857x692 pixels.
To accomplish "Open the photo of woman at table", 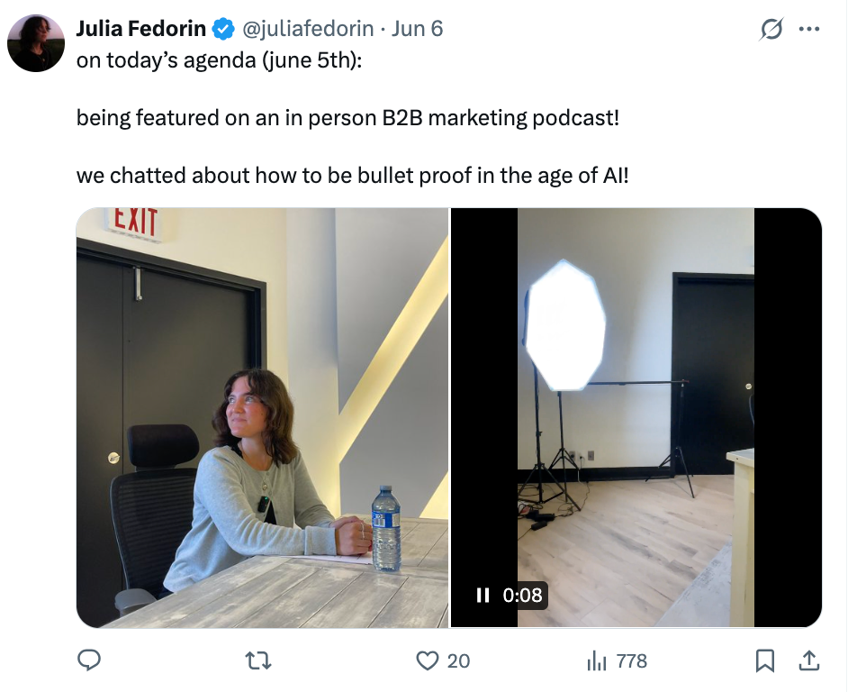I will (262, 417).
